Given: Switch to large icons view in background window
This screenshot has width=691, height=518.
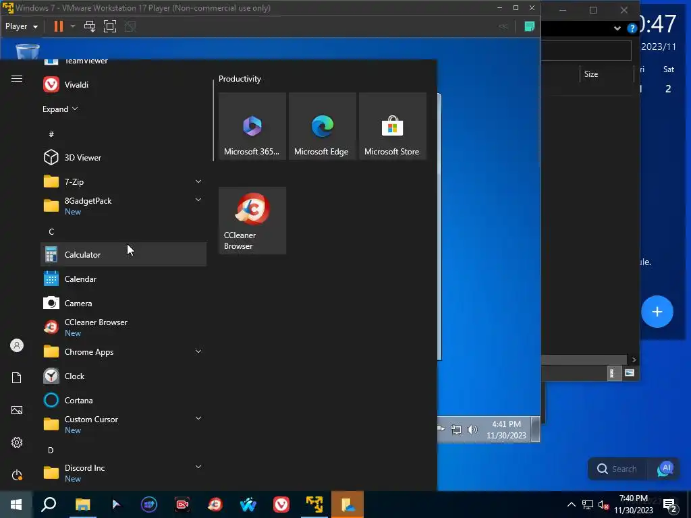Looking at the screenshot, I should pos(630,373).
